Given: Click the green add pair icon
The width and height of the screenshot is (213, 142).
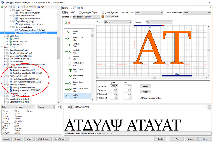Looking at the screenshot, I should 65,23.
